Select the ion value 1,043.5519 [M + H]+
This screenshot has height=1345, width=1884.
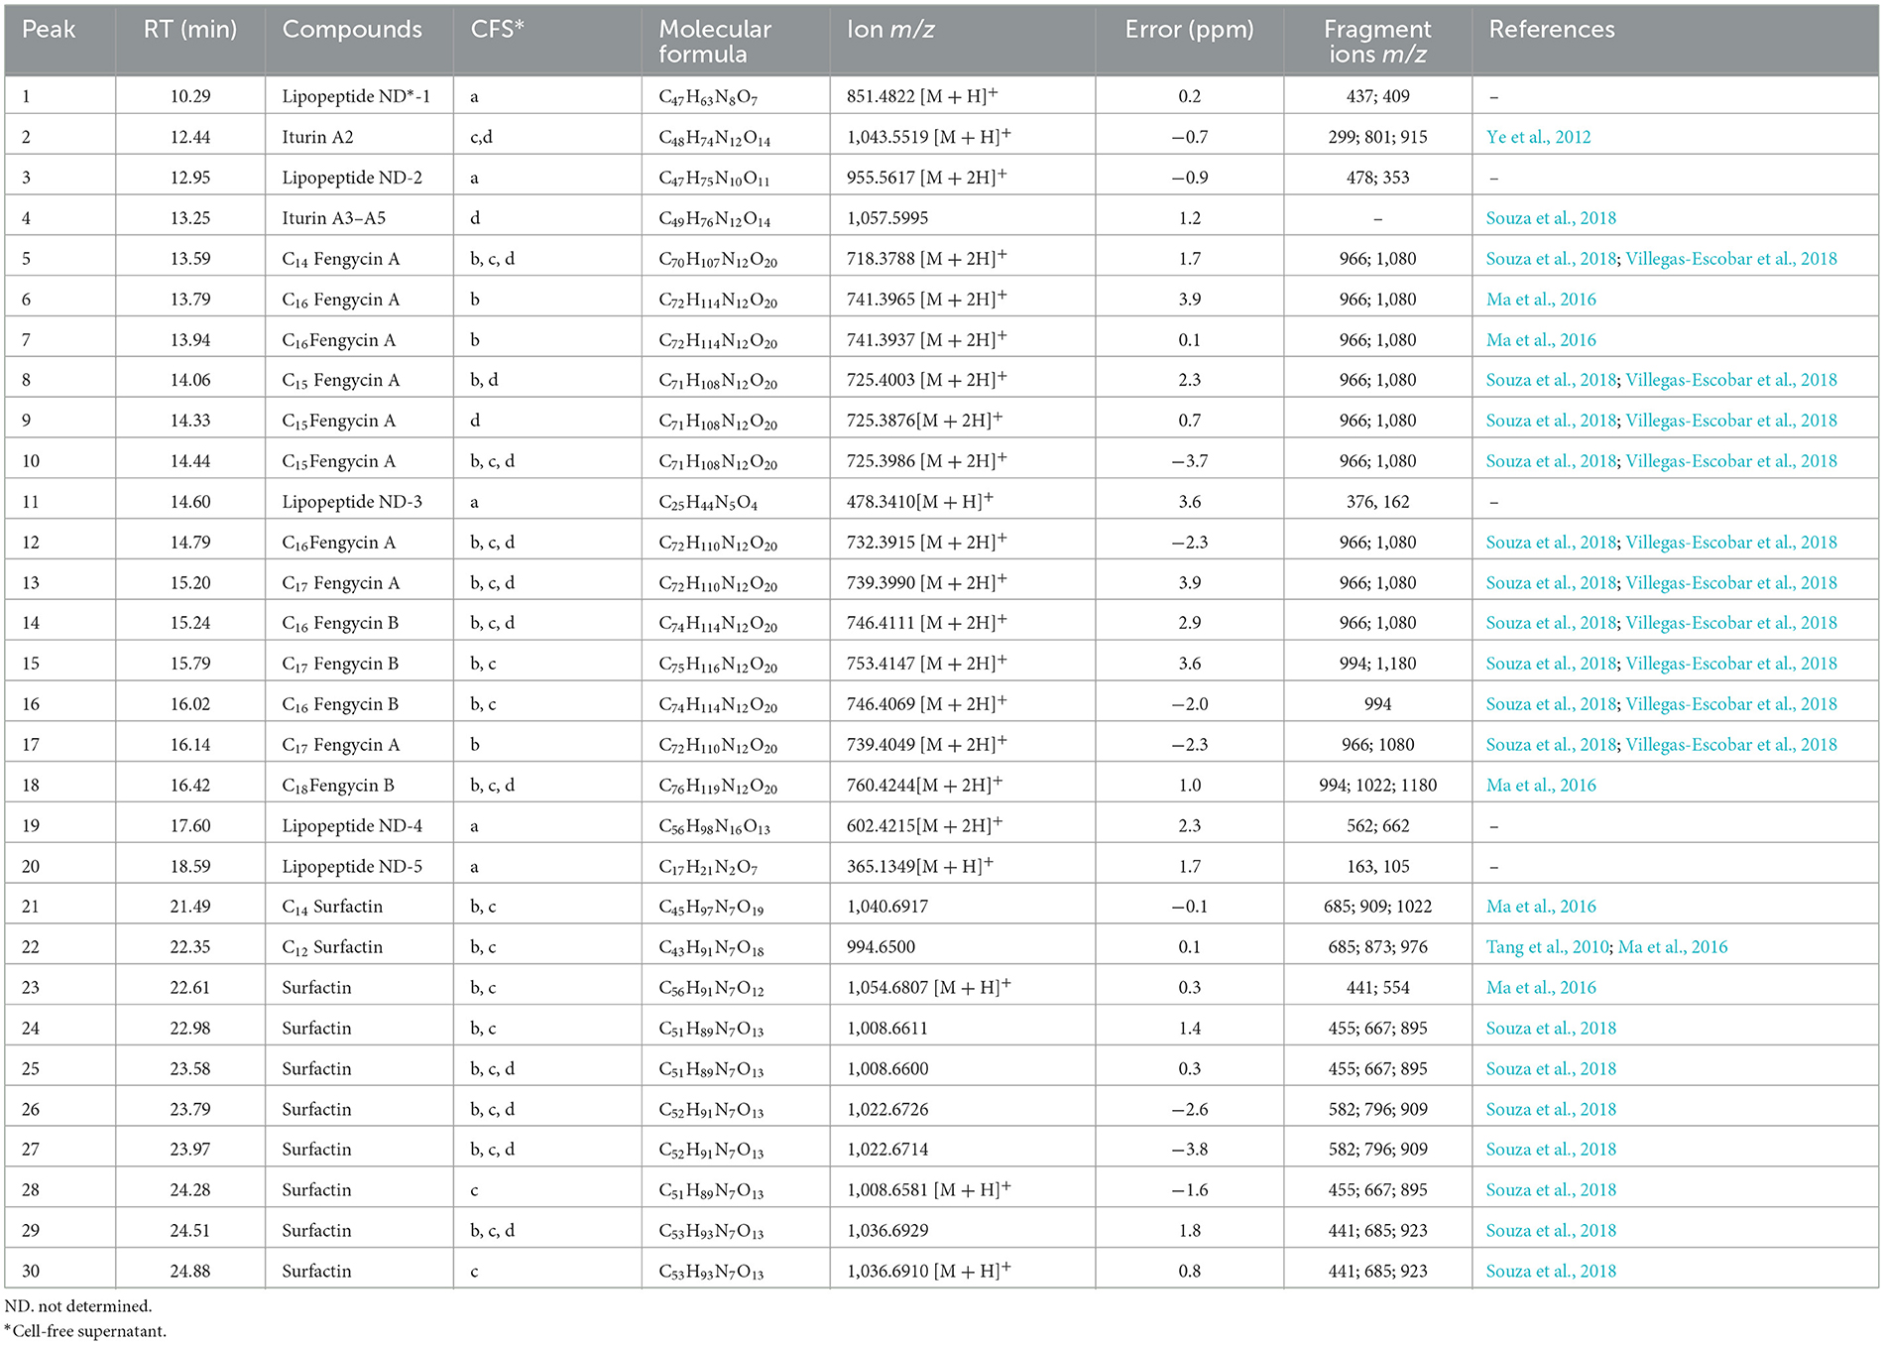tap(929, 137)
